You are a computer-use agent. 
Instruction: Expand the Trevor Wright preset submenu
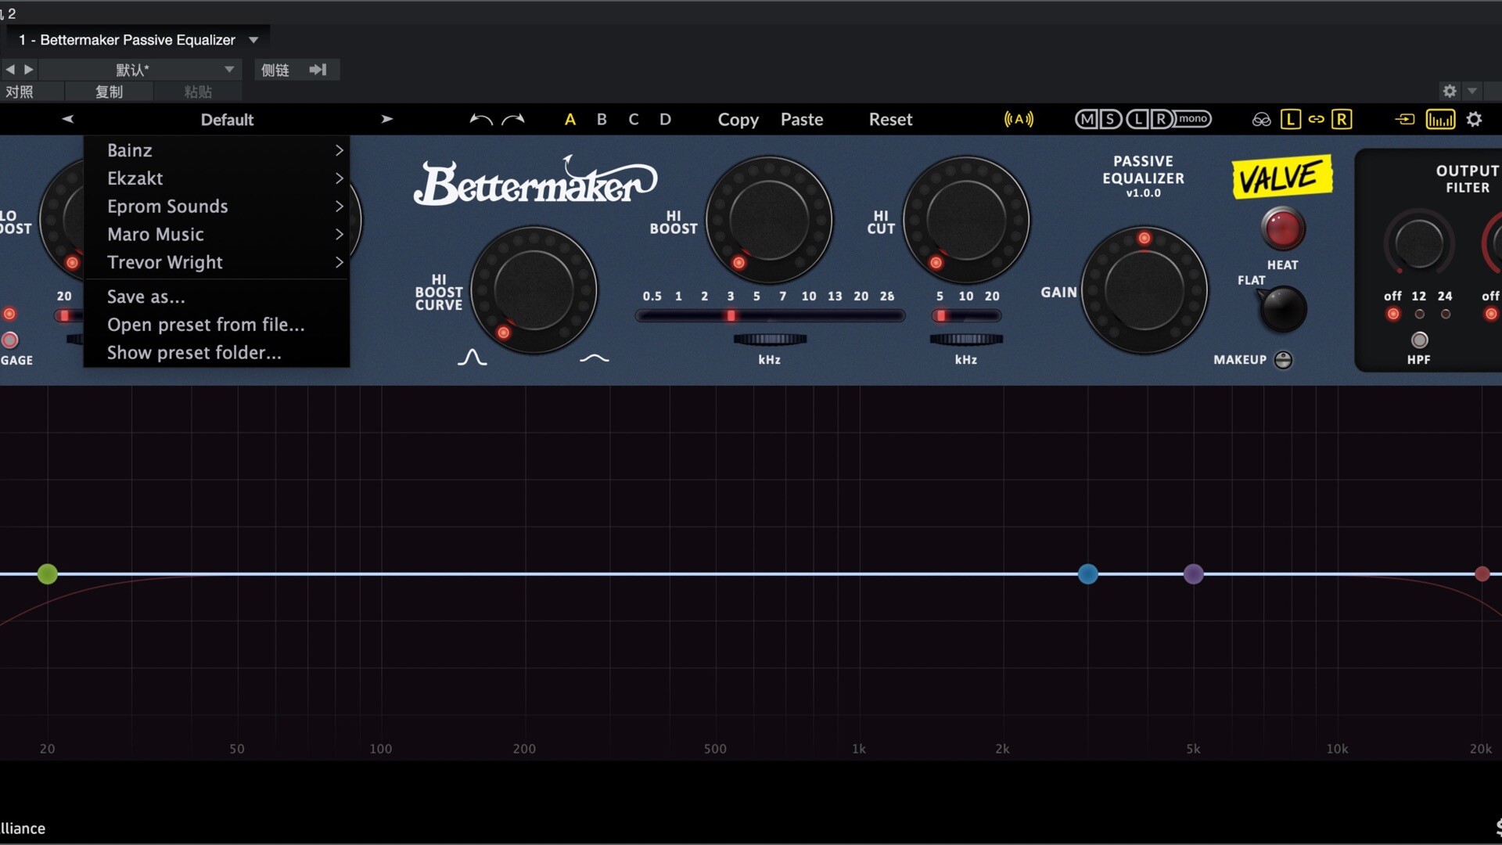(216, 262)
